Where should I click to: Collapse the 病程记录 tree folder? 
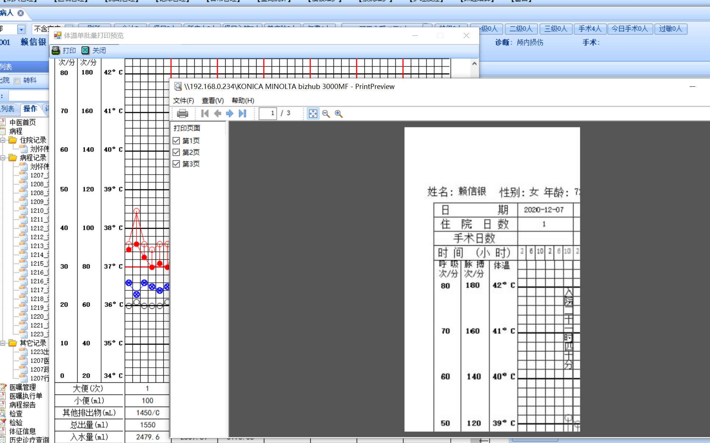click(x=3, y=158)
